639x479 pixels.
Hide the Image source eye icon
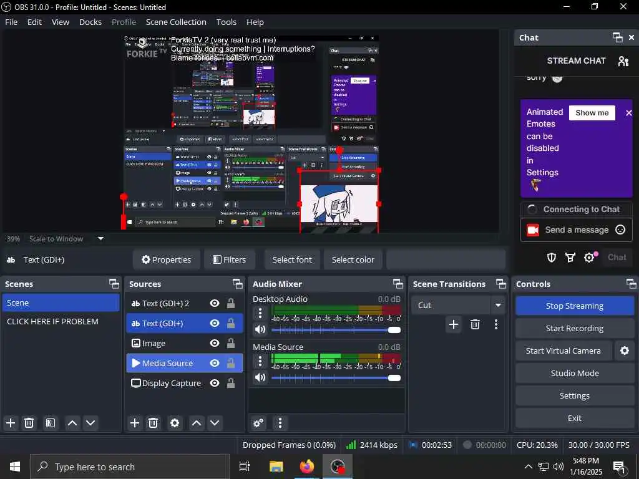point(215,343)
